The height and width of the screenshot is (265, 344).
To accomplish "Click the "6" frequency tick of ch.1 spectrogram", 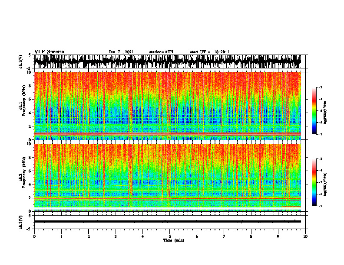I will [30, 99].
